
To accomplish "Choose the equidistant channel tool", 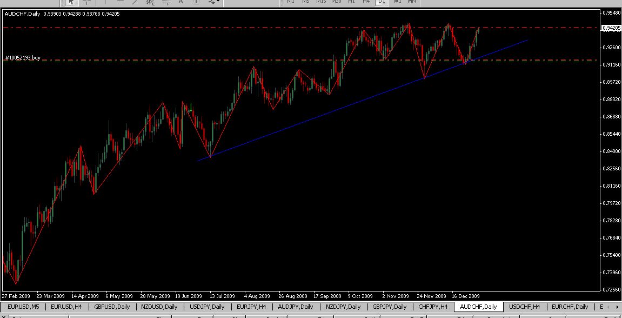I will click(x=150, y=2).
